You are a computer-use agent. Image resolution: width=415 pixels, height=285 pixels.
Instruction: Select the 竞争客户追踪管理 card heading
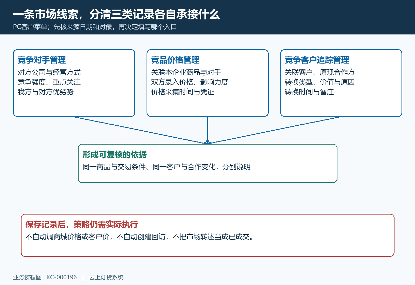317,60
